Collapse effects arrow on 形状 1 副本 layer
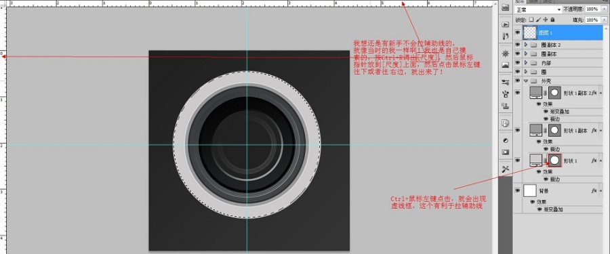This screenshot has height=254, width=610. pyautogui.click(x=601, y=131)
